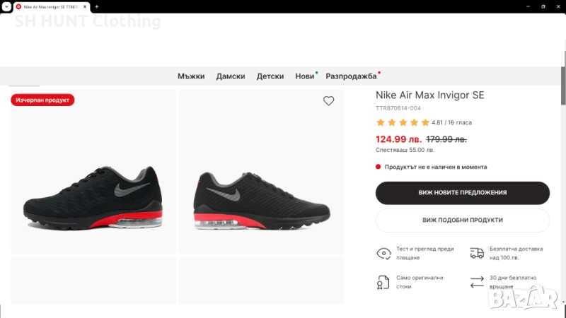Click the star rating icons
This screenshot has width=566, height=318.
pyautogui.click(x=403, y=122)
